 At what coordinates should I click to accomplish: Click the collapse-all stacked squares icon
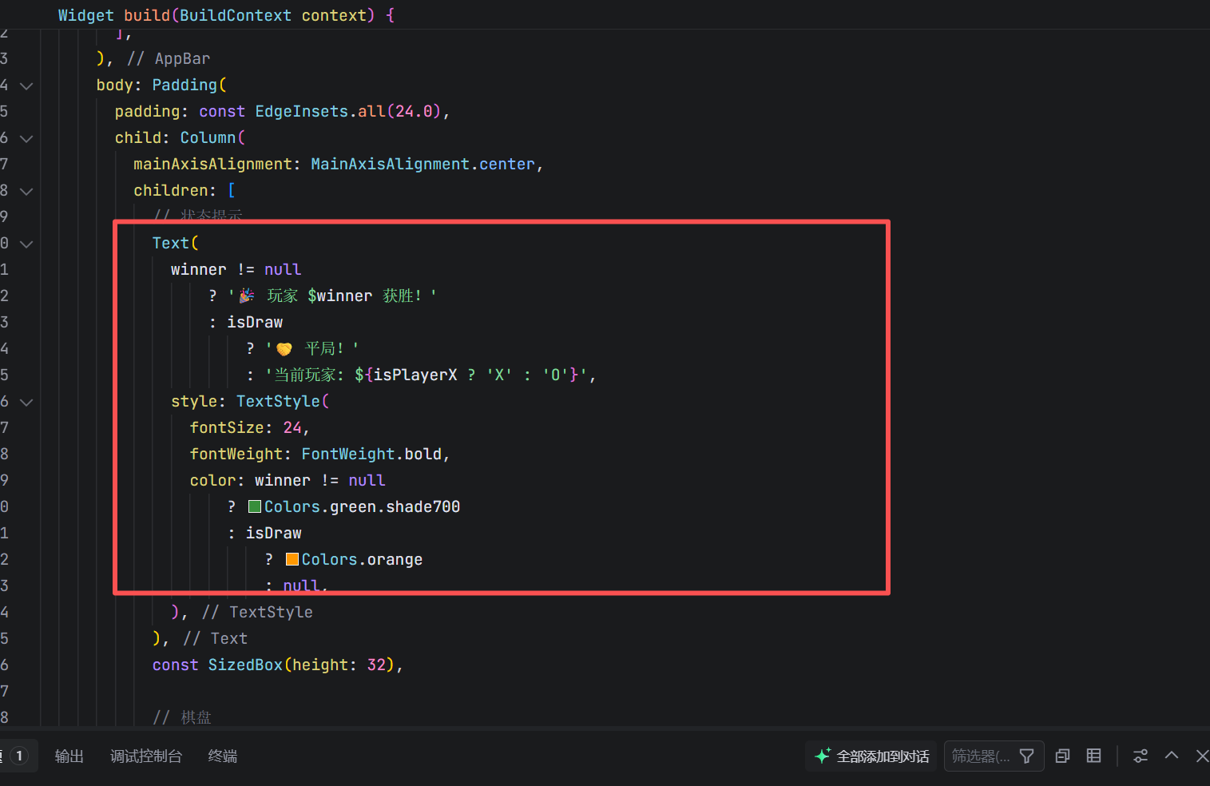[1062, 756]
